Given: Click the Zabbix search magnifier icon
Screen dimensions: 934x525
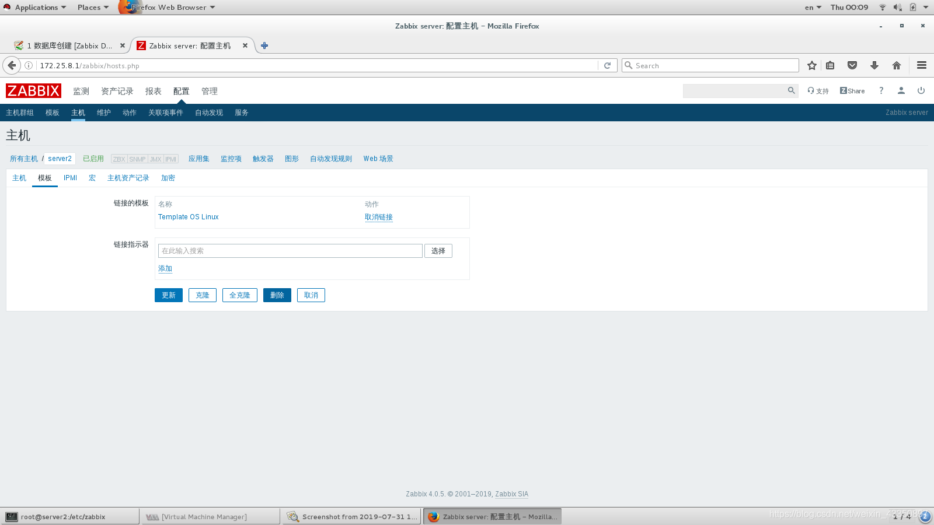Looking at the screenshot, I should point(791,90).
